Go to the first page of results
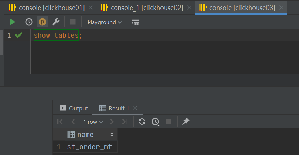 tap(60, 122)
